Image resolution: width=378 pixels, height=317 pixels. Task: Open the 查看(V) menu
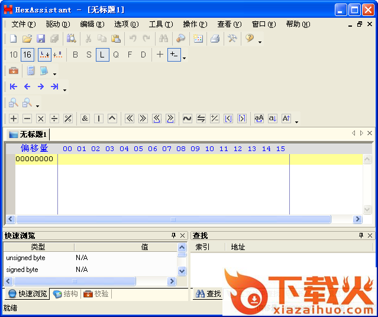pos(230,24)
